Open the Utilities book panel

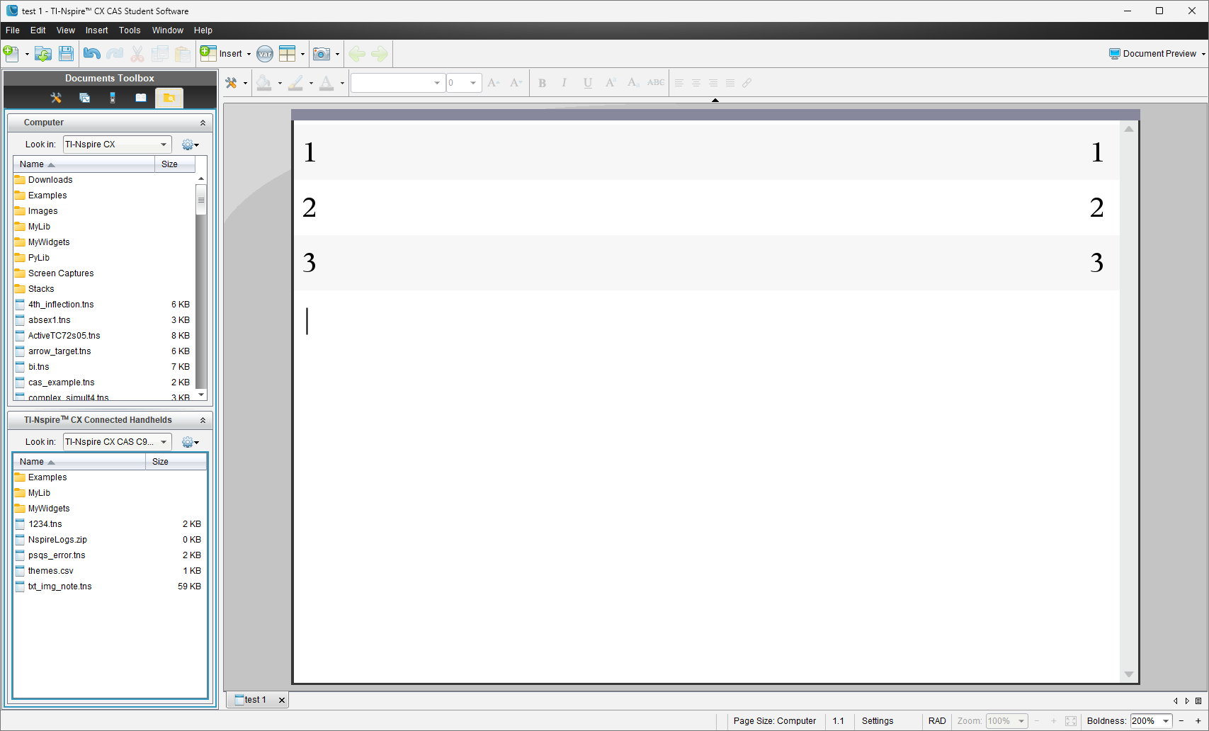click(x=141, y=98)
